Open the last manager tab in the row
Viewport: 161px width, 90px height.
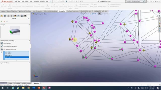click(x=25, y=16)
